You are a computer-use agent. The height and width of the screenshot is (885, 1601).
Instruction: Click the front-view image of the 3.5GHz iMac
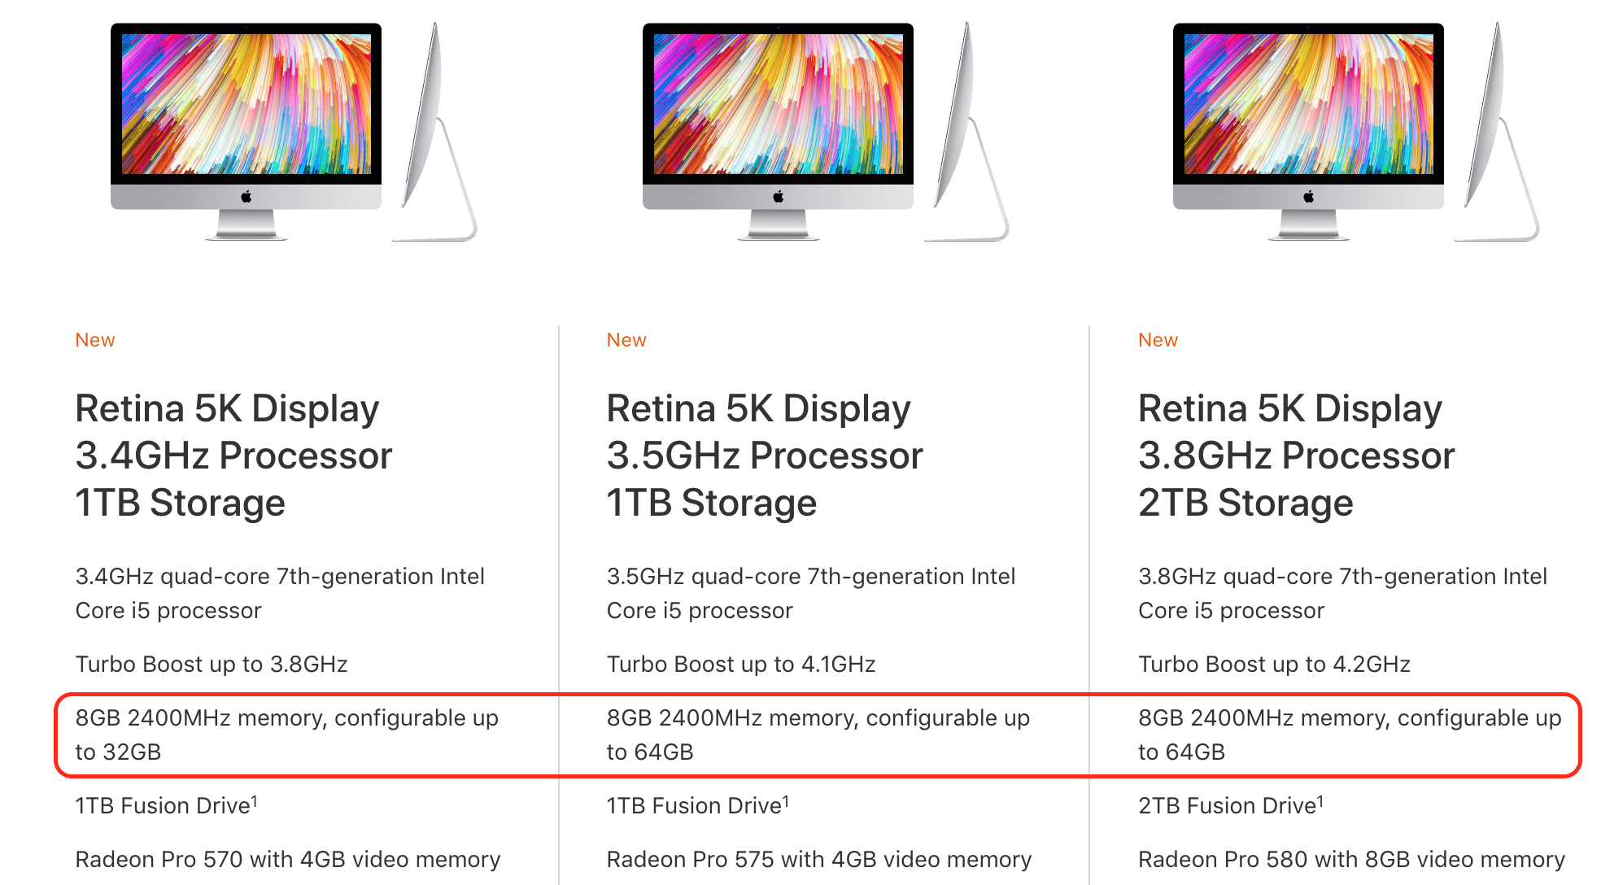[778, 132]
